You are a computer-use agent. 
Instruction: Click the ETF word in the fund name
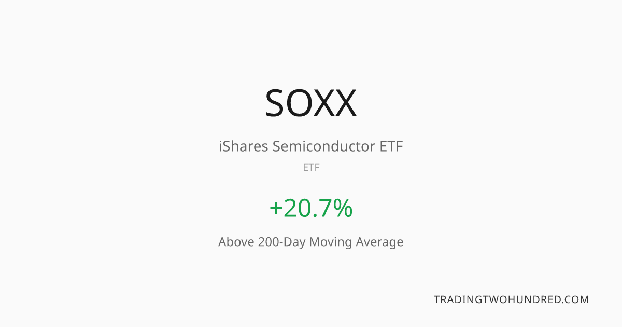[x=390, y=146]
